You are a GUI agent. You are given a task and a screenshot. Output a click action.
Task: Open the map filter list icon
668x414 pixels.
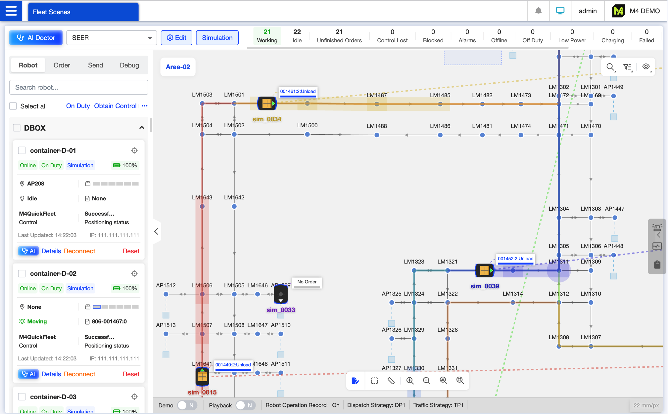(x=627, y=67)
